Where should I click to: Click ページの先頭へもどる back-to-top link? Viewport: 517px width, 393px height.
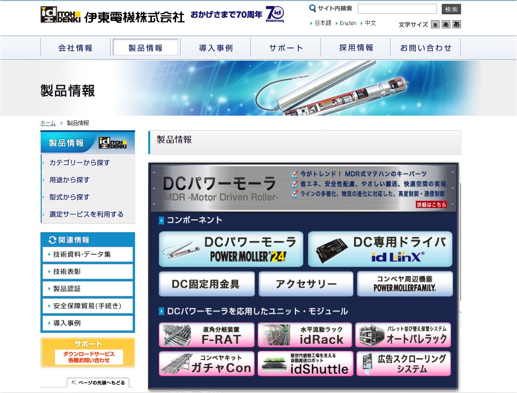[98, 382]
